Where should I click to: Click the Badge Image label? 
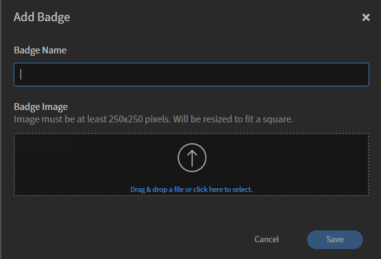click(x=40, y=107)
